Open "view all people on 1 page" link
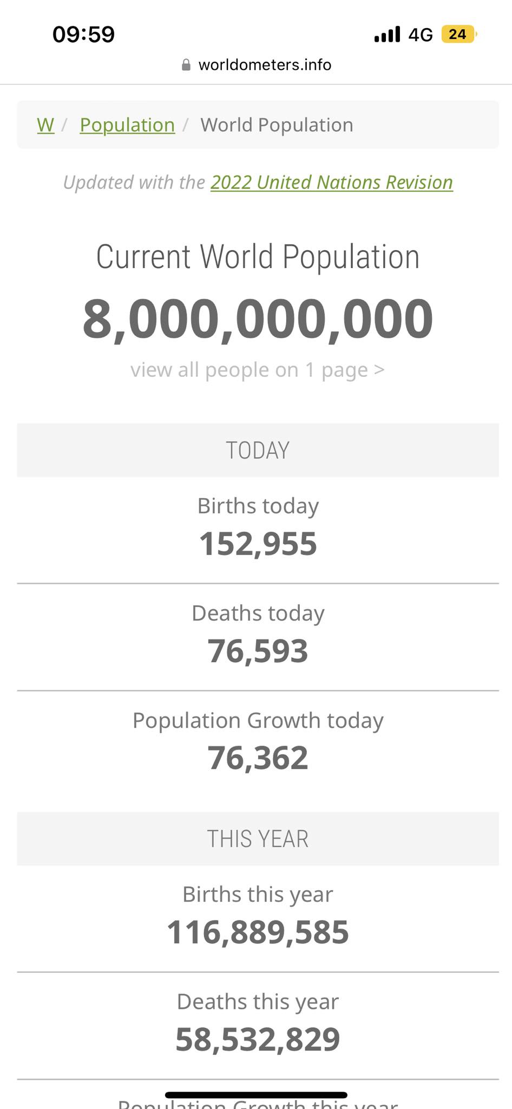The image size is (512, 1109). [x=258, y=370]
